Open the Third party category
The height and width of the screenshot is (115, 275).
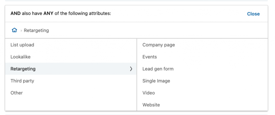click(x=71, y=81)
